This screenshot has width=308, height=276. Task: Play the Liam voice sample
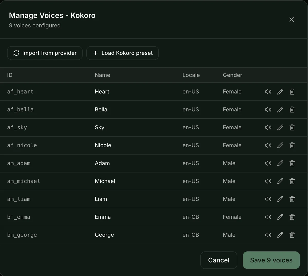(268, 199)
